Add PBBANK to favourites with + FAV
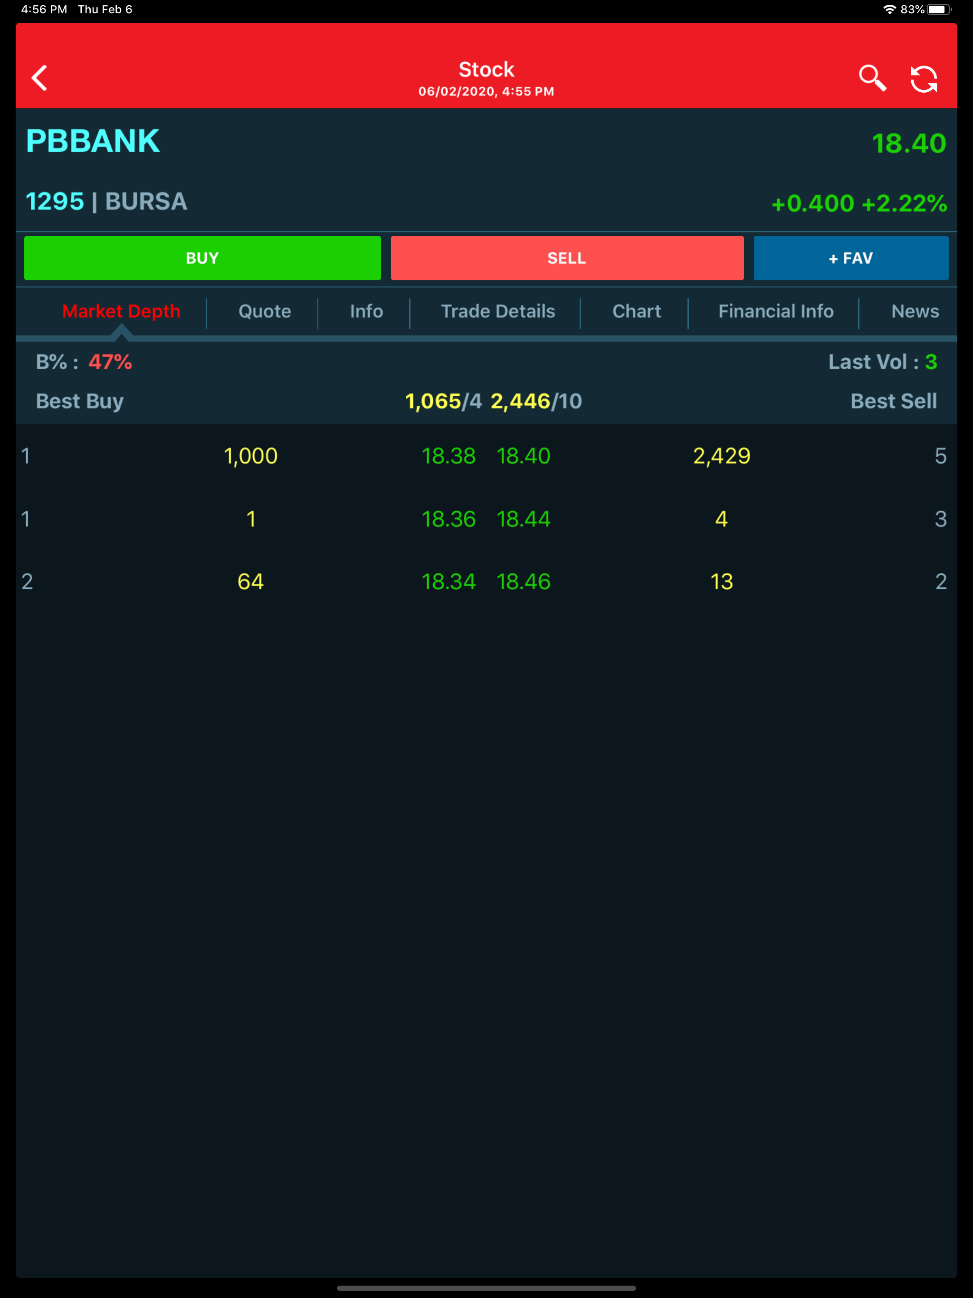 point(851,258)
